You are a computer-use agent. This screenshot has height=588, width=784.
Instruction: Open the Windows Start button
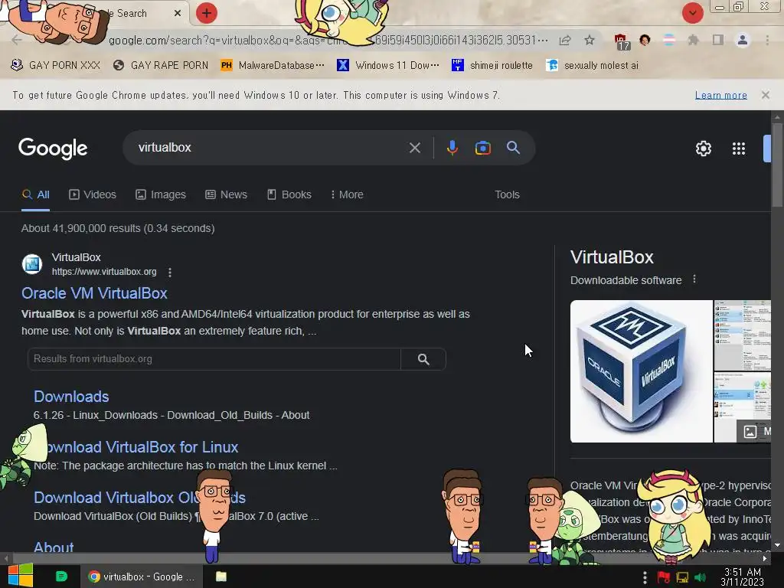click(20, 577)
